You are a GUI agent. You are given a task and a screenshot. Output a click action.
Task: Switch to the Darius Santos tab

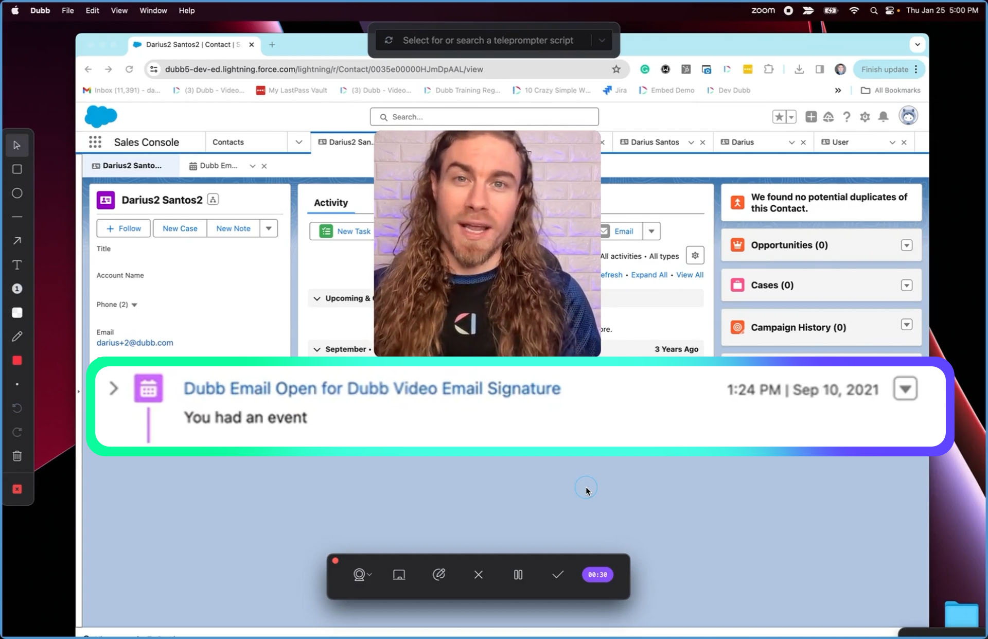click(654, 142)
